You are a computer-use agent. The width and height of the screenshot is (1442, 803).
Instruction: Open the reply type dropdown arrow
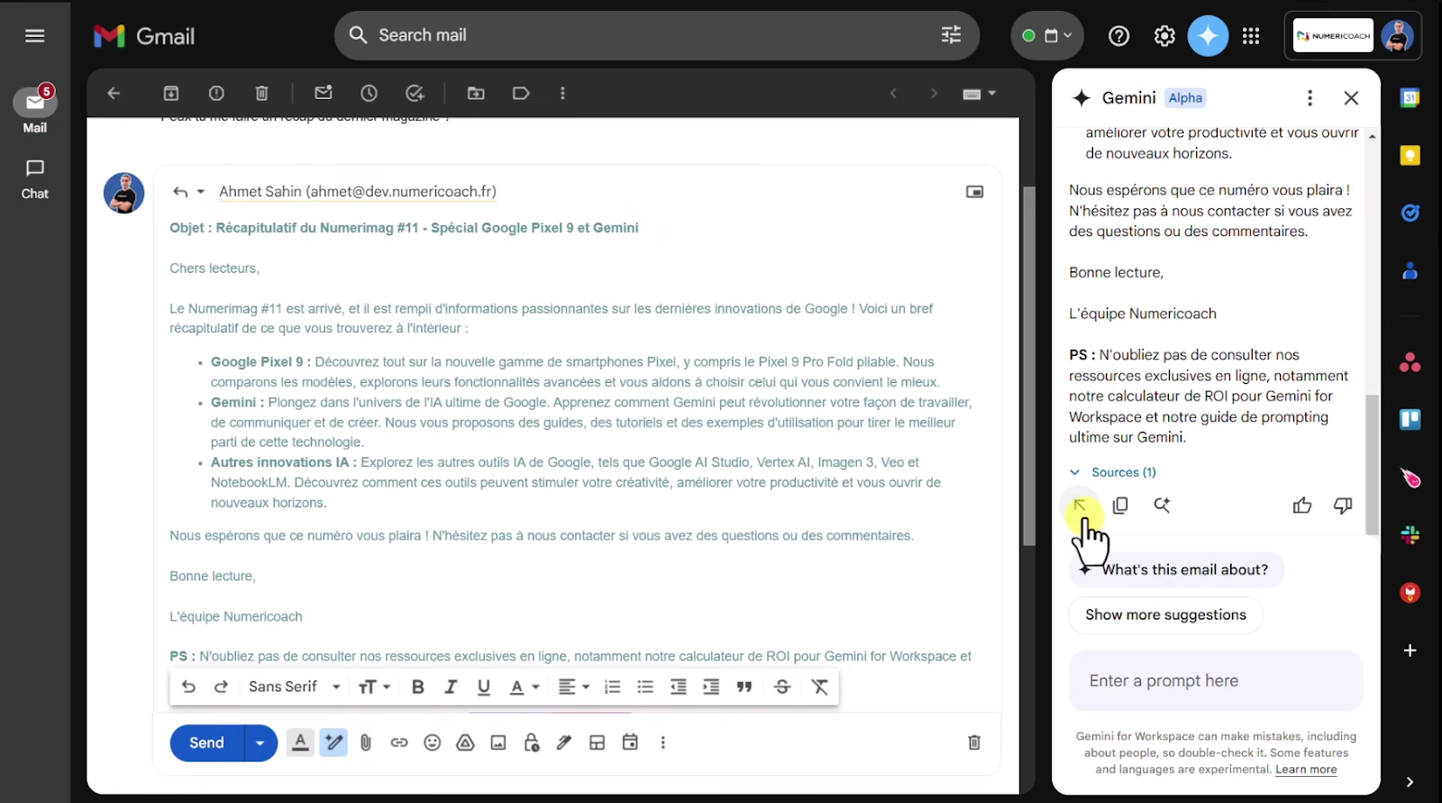(x=201, y=192)
